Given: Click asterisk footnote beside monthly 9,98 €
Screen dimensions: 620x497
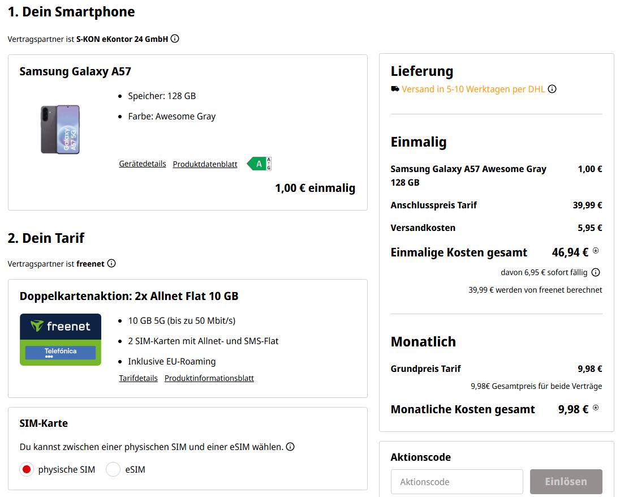Looking at the screenshot, I should (596, 408).
